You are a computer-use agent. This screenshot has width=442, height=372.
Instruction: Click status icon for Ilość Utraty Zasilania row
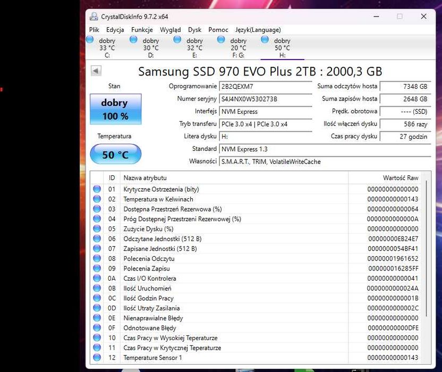coord(97,308)
